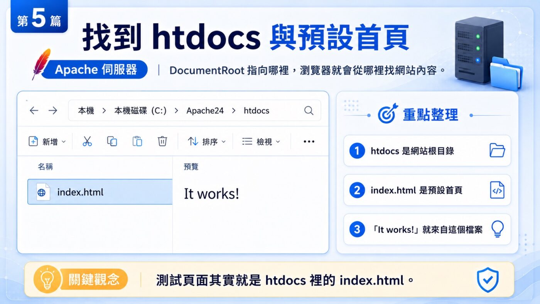
Task: Open the 新增 dropdown
Action: [47, 142]
